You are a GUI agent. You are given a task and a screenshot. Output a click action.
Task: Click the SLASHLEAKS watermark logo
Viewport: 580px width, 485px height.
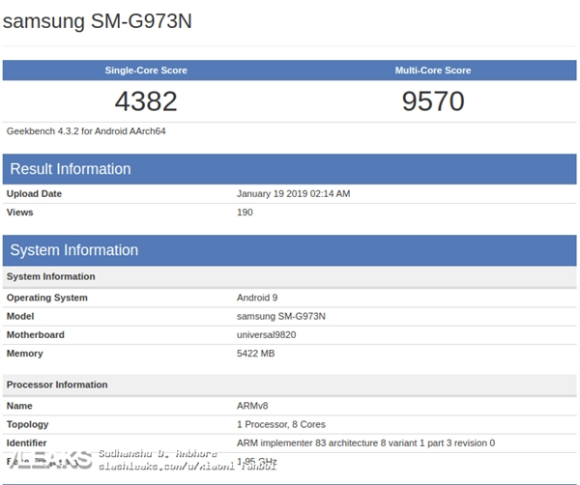[46, 459]
